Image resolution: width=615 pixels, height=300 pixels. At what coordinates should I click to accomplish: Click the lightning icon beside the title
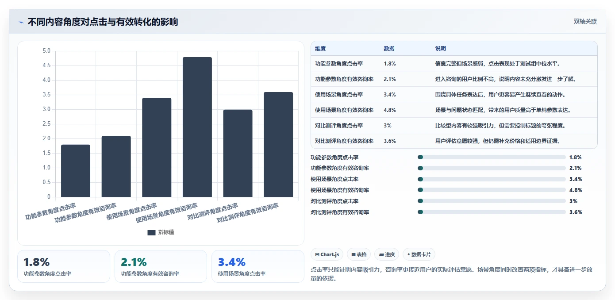tap(21, 22)
